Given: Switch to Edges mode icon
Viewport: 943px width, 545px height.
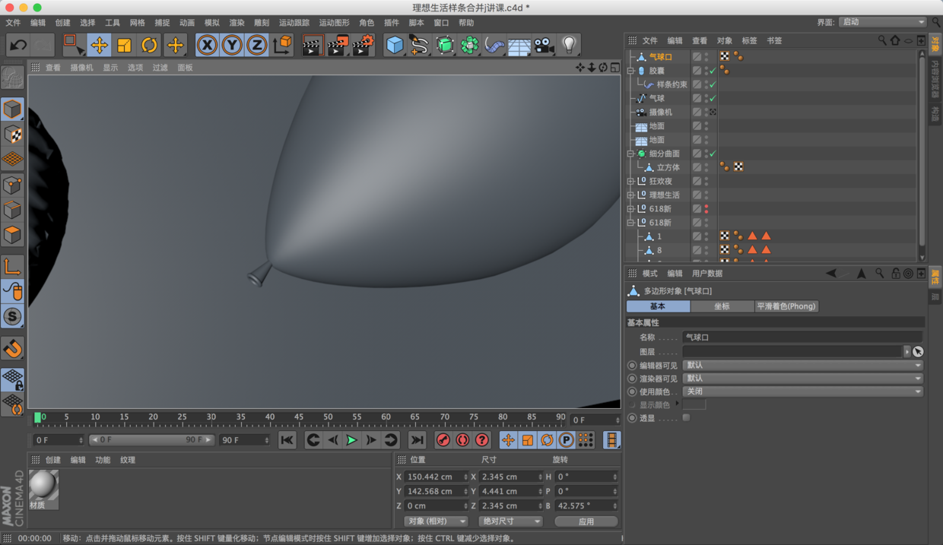Looking at the screenshot, I should (x=12, y=210).
